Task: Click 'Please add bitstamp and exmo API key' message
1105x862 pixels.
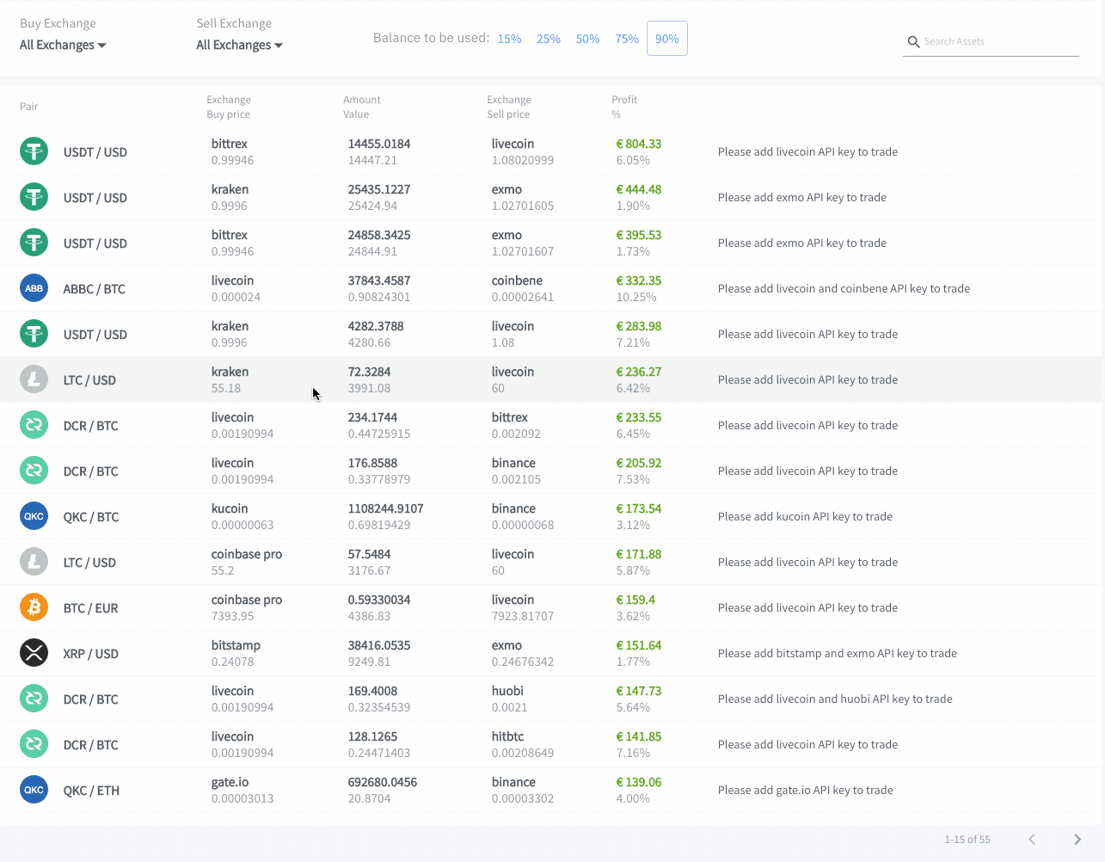Action: tap(838, 653)
